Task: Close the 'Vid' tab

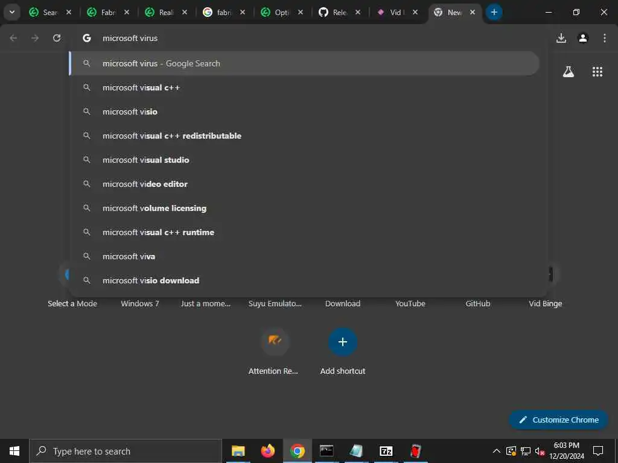Action: [415, 12]
